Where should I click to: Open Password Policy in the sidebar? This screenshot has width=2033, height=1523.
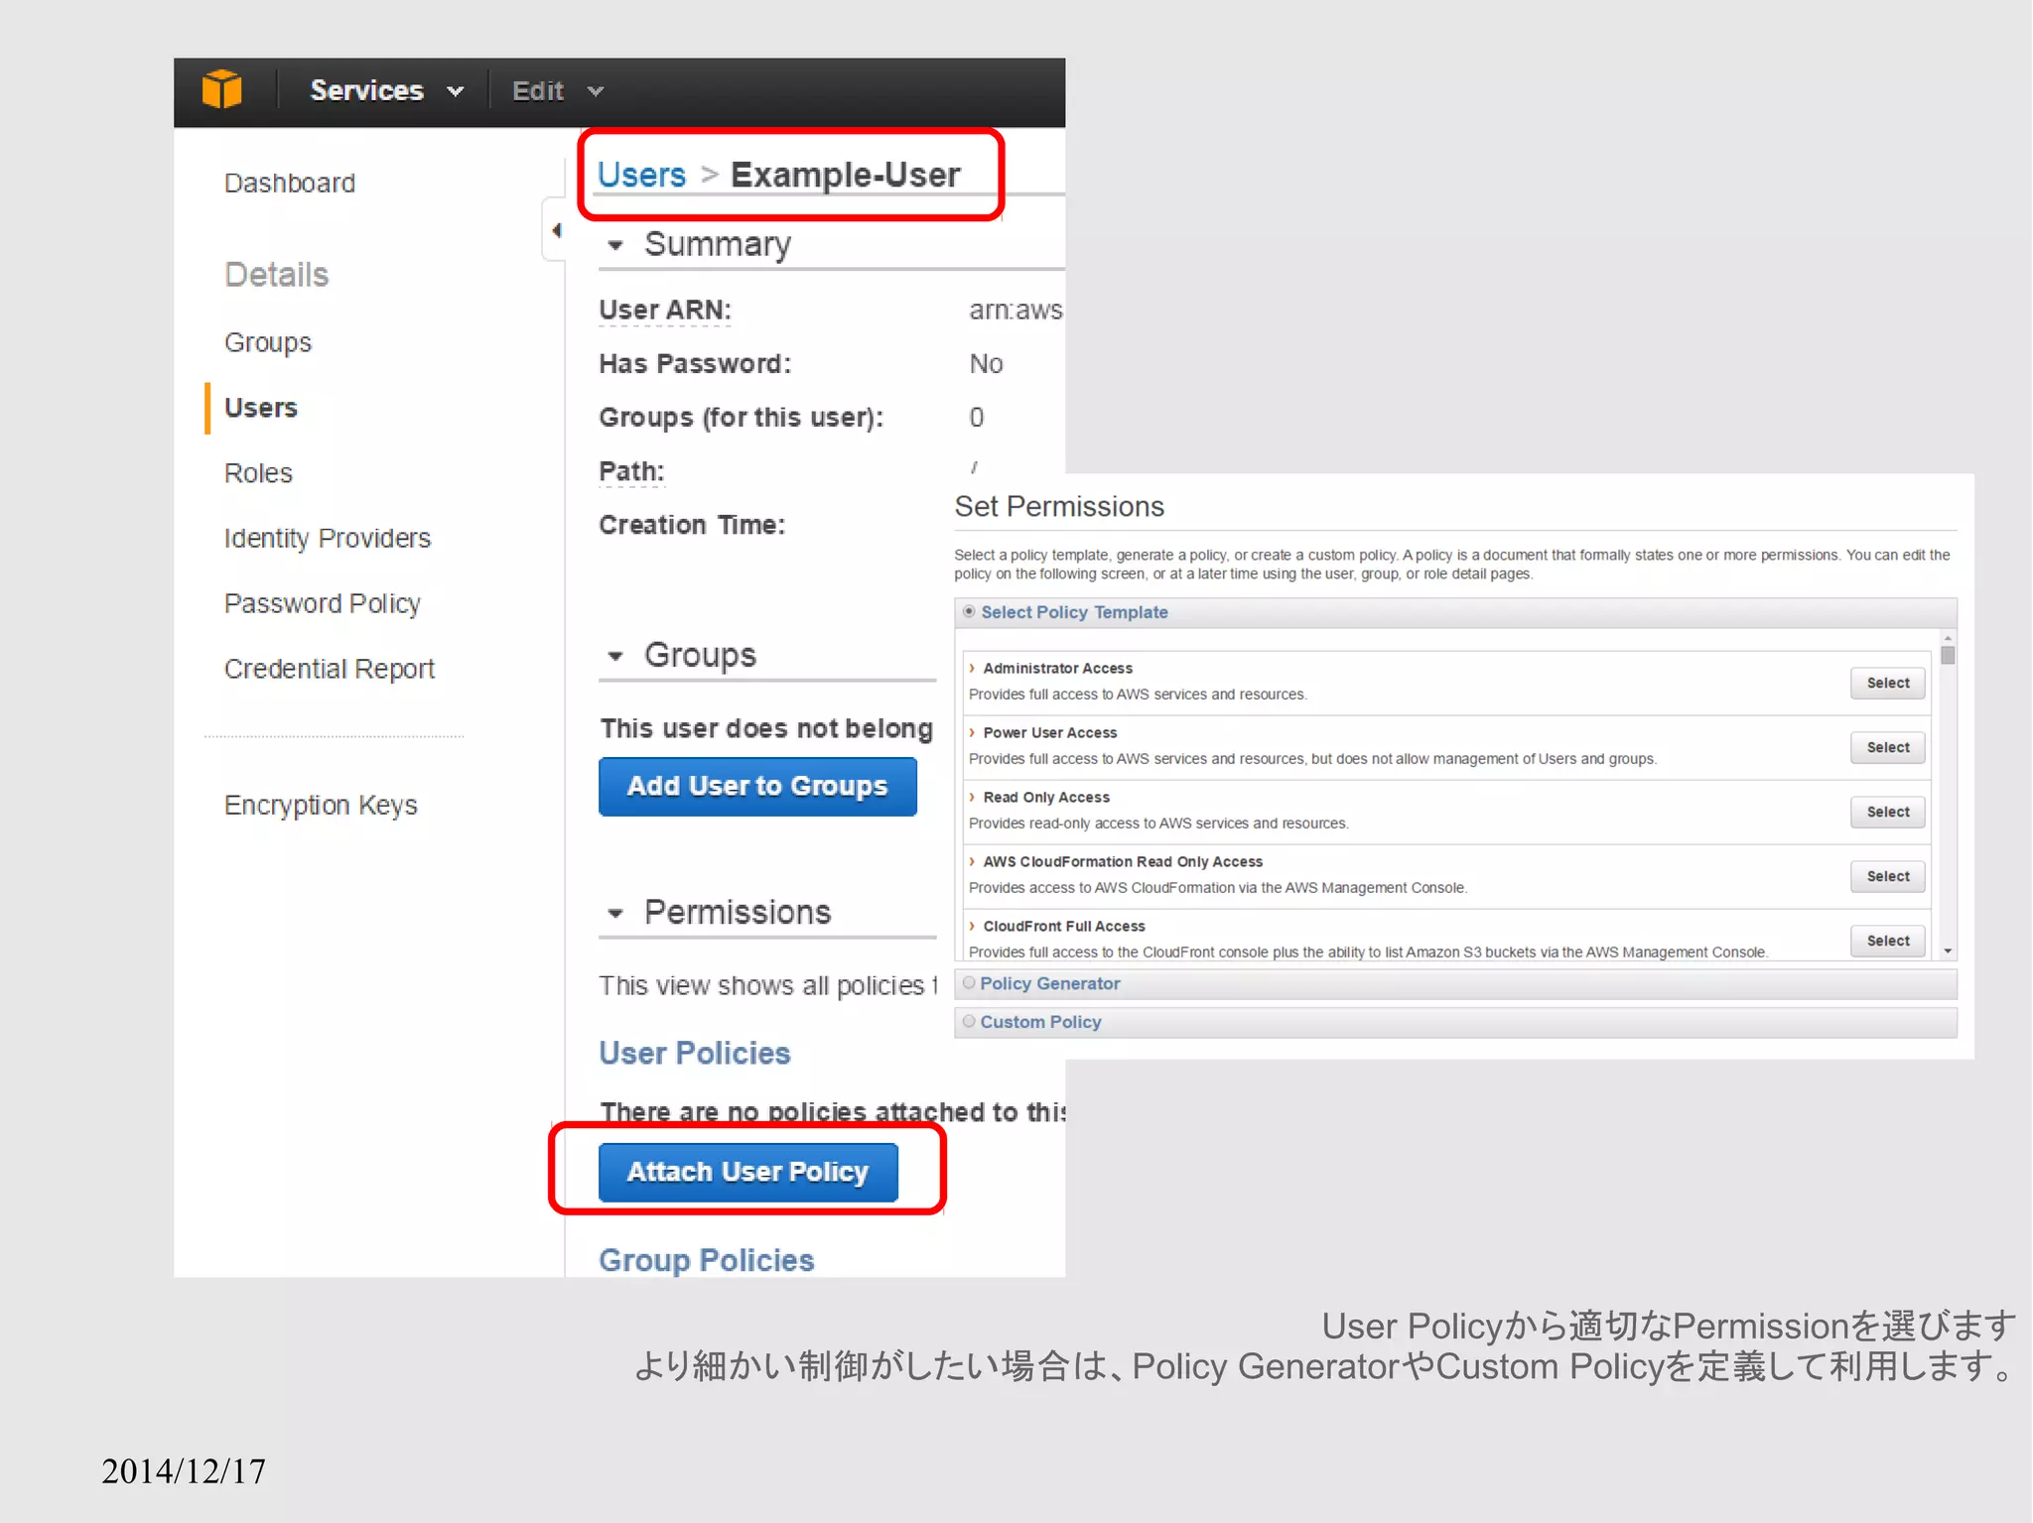pyautogui.click(x=322, y=603)
